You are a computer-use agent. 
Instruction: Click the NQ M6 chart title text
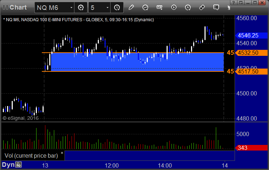pos(78,20)
